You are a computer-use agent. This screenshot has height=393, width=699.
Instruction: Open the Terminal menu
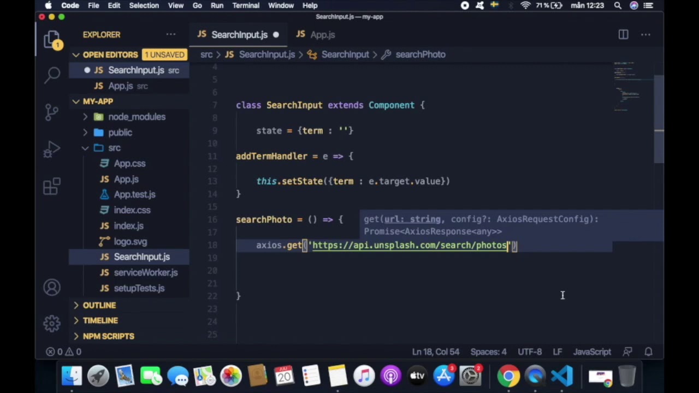point(246,5)
